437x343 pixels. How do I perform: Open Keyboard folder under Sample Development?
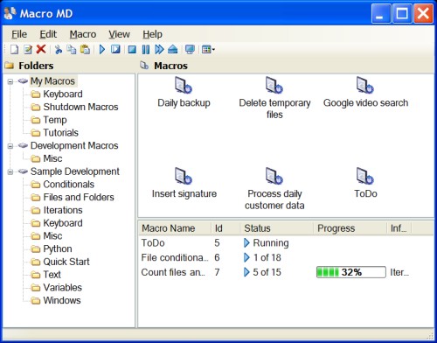click(x=63, y=223)
